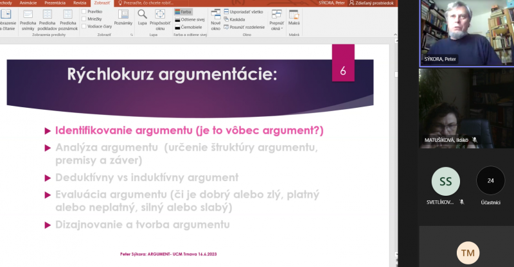The image size is (514, 267).
Task: Switch to the Revízia ribbon tab
Action: [x=80, y=3]
